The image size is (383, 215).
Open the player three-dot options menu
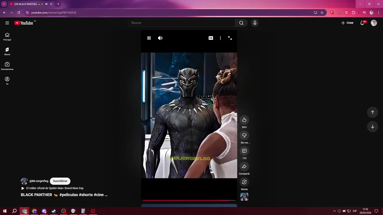point(220,38)
